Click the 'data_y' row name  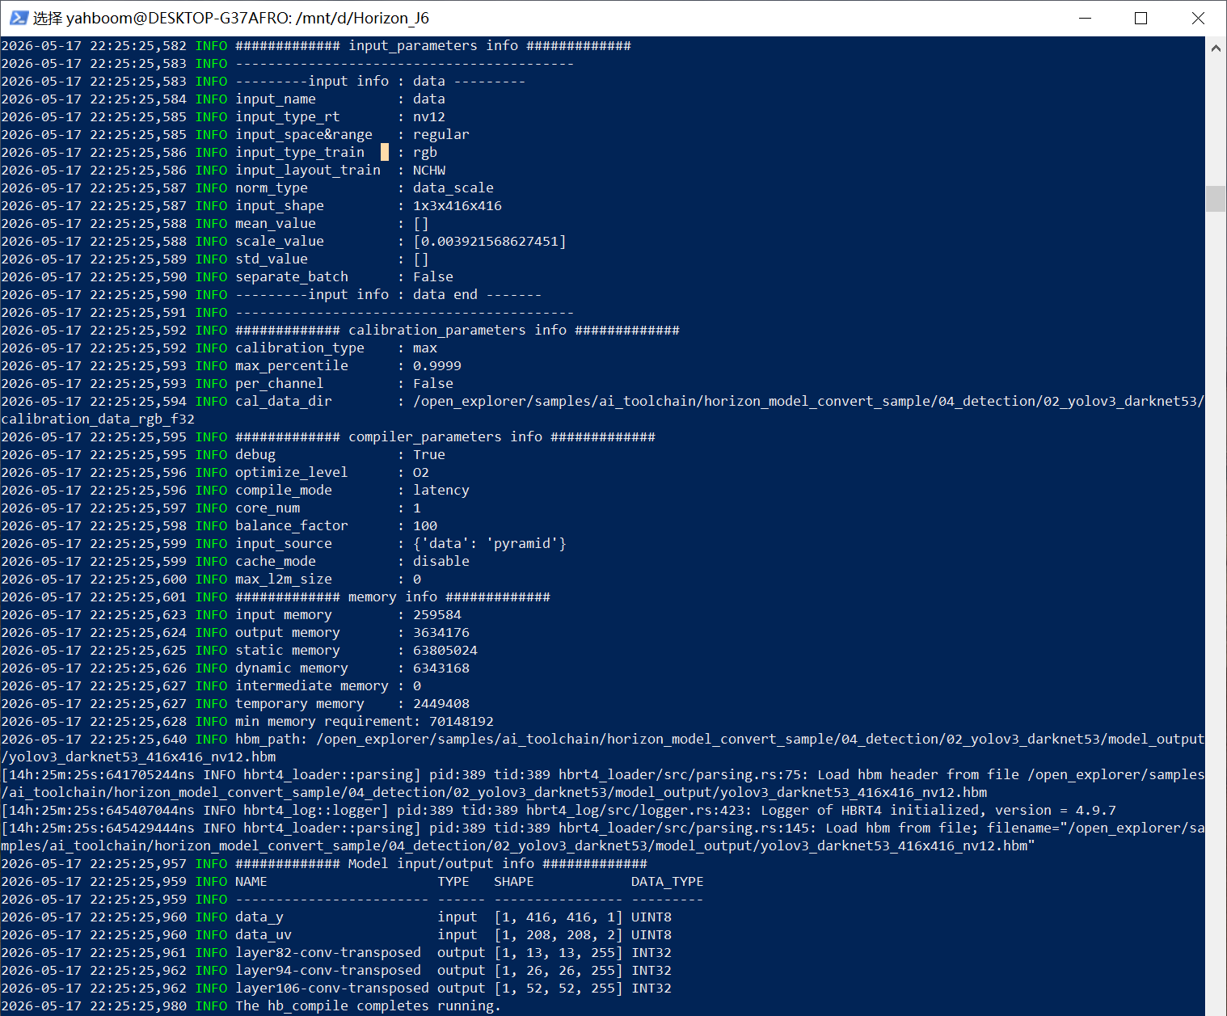pos(259,917)
